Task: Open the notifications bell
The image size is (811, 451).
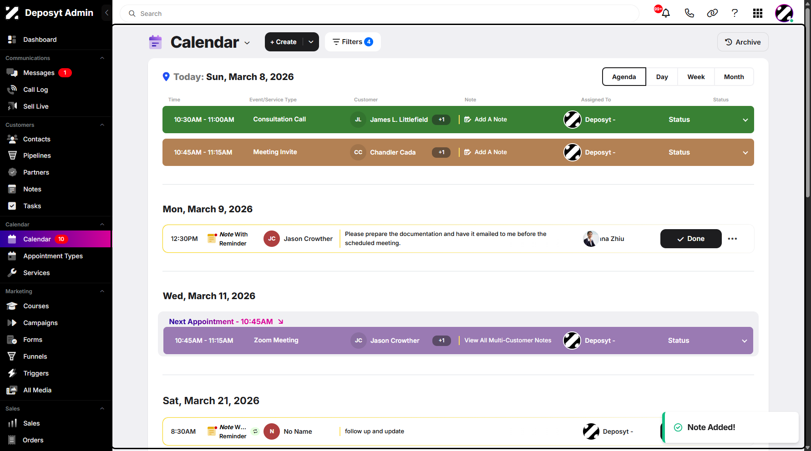Action: click(x=665, y=13)
